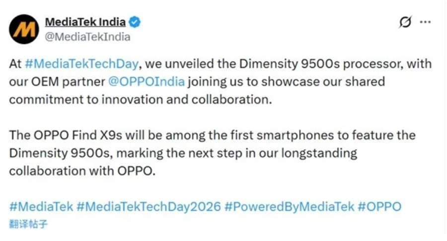Browse the #MediaTekTechDay2026 hashtag
447x241 pixels.
click(149, 206)
